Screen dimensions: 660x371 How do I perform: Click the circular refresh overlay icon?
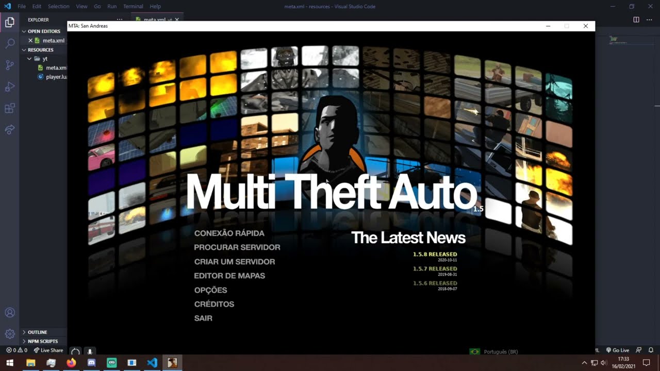click(76, 351)
